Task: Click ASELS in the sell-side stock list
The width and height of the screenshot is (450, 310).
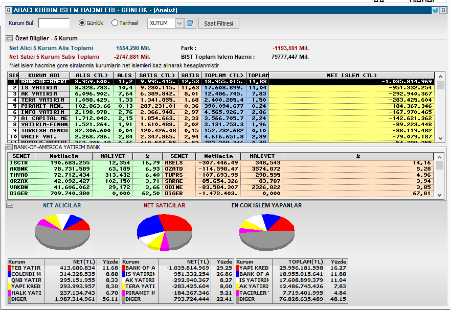Action: click(174, 163)
